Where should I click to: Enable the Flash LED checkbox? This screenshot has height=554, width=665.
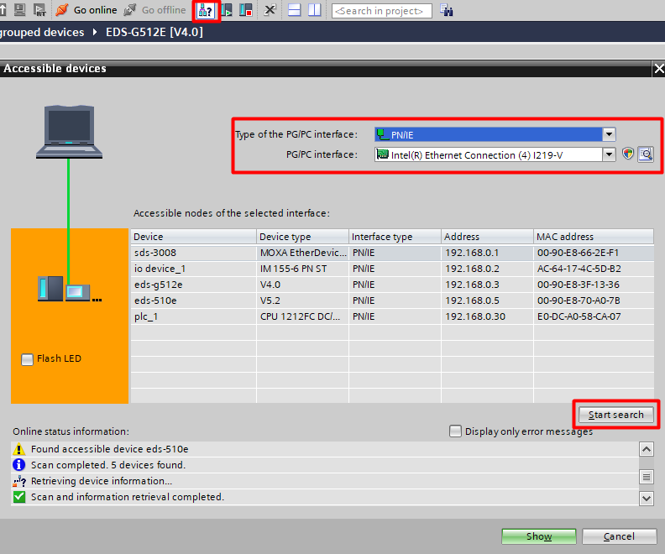coord(27,359)
